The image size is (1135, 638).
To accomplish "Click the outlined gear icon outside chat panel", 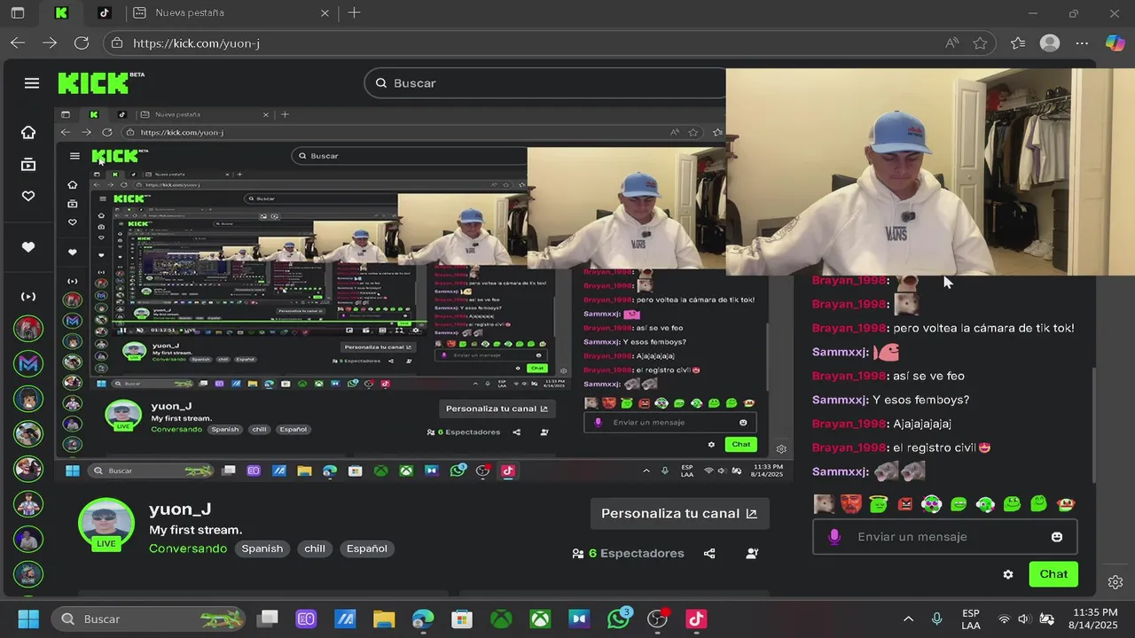I will (x=1115, y=582).
